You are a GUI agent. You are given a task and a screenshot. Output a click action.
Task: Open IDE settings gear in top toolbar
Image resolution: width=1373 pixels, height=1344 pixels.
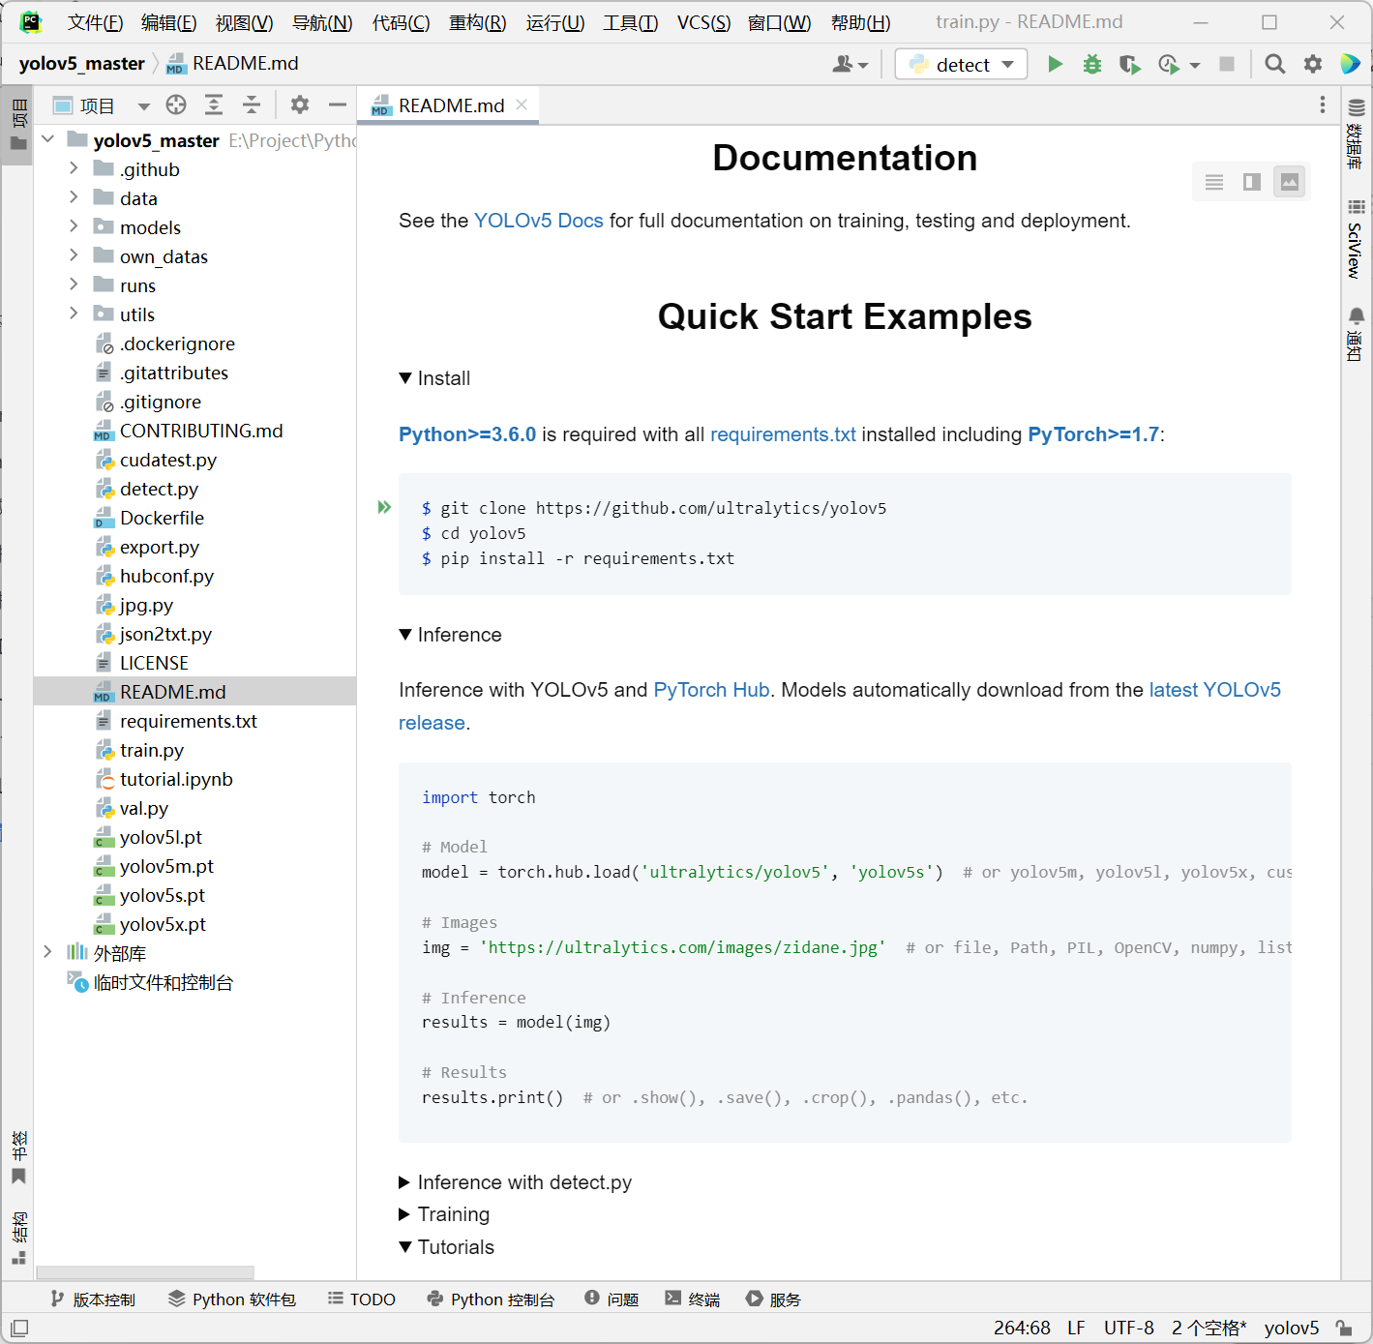pos(1313,64)
